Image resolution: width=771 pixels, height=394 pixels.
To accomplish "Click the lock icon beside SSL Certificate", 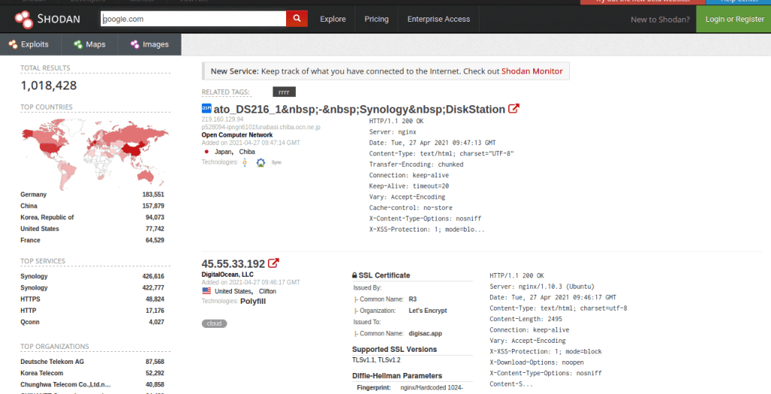I will click(355, 276).
